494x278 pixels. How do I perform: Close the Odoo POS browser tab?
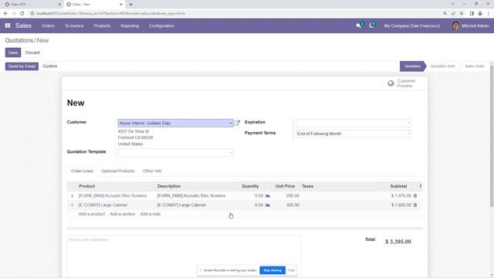(59, 5)
